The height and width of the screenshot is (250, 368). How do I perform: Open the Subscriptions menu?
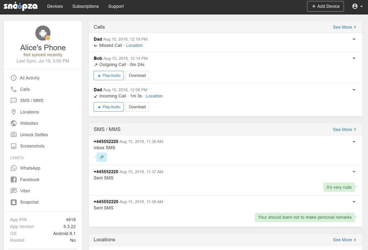[86, 6]
